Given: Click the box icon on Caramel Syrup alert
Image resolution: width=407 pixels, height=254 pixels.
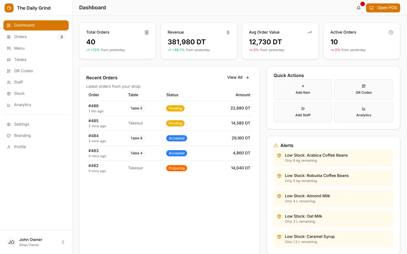Looking at the screenshot, I should pyautogui.click(x=279, y=237).
